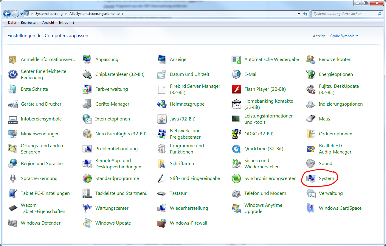Click the Datum und Uhrzeit icon
Image resolution: width=386 pixels, height=246 pixels.
coord(162,74)
